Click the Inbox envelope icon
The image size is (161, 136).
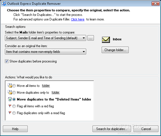(106, 40)
